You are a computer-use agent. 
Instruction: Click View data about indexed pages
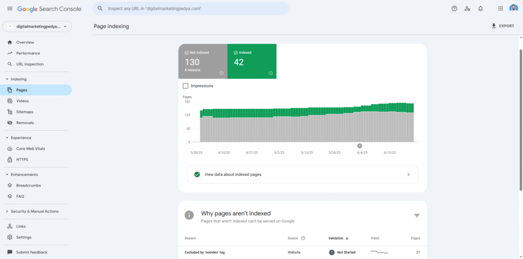point(303,175)
